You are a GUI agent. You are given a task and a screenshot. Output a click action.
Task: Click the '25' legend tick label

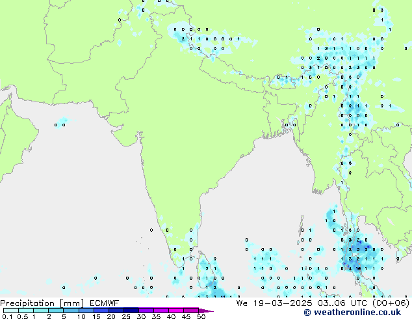coord(126,316)
